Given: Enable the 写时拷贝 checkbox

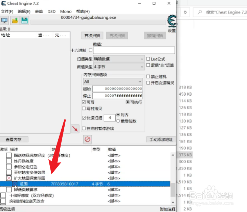Looking at the screenshot, I should click(84, 108).
